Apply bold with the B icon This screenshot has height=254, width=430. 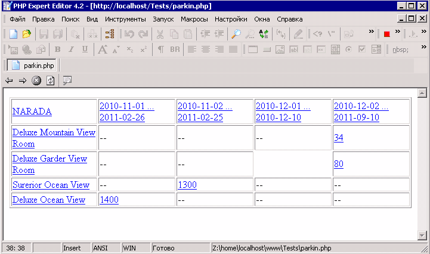[58, 49]
